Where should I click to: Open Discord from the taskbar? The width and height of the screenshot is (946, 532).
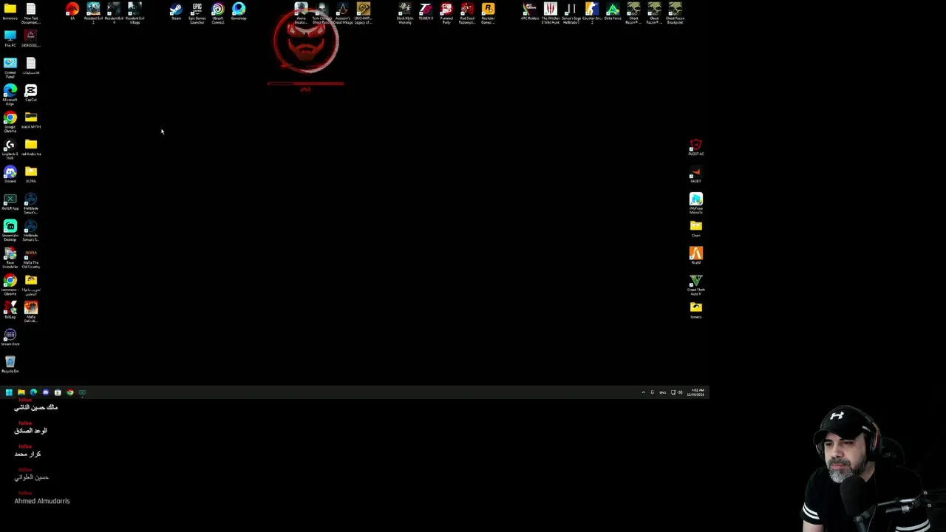coord(45,392)
